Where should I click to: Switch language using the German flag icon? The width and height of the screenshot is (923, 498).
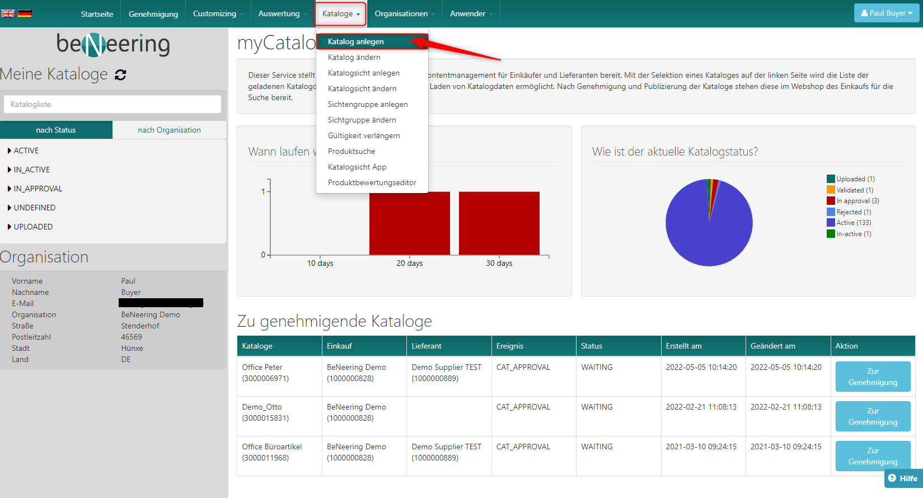point(25,13)
